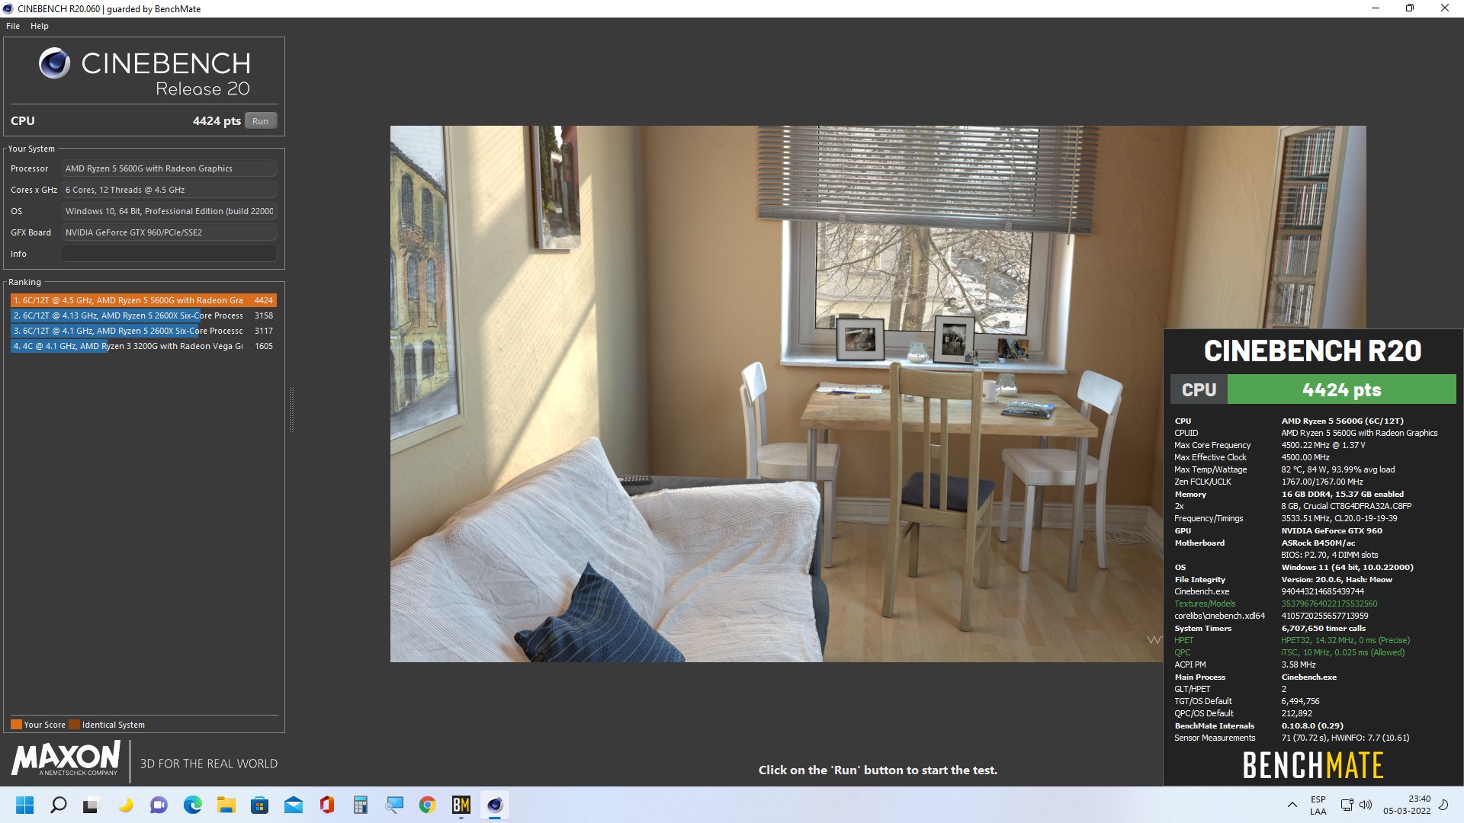The image size is (1464, 823).
Task: Open the monitor magnifier app in taskbar
Action: [x=394, y=805]
